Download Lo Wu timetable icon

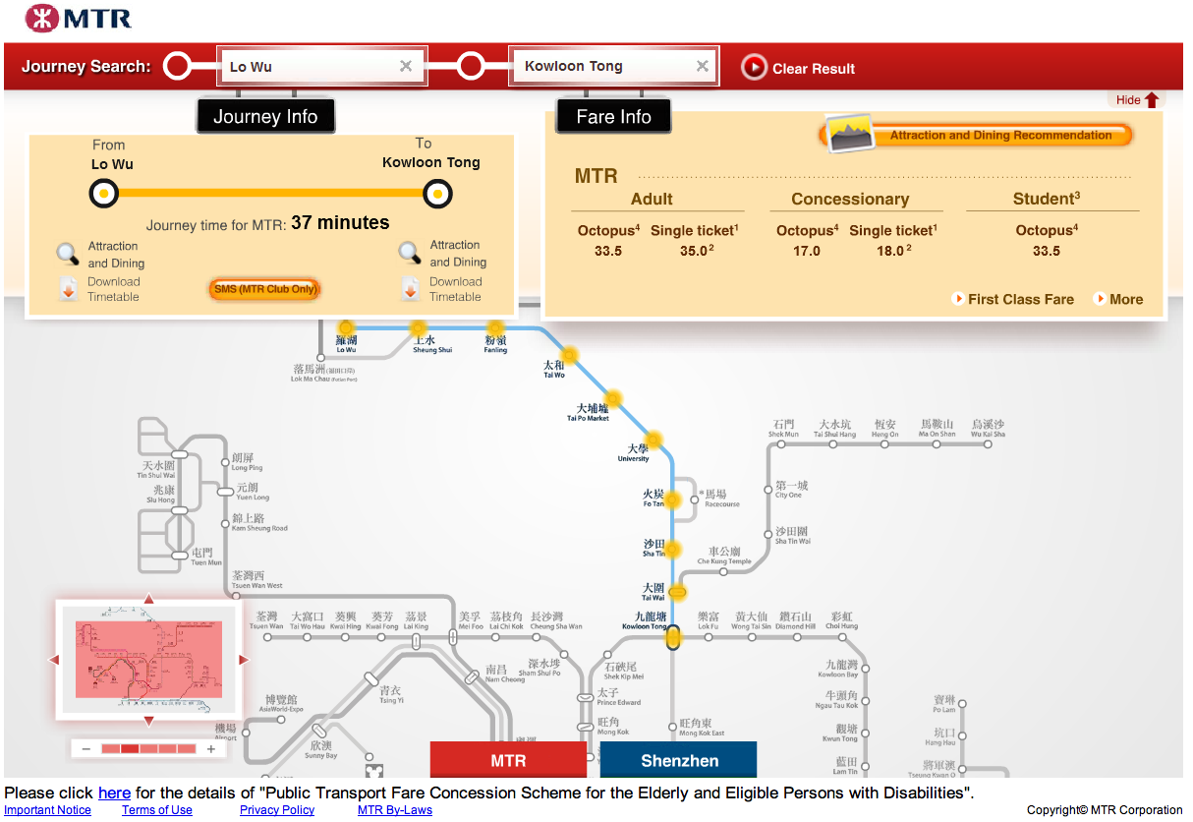(x=68, y=289)
